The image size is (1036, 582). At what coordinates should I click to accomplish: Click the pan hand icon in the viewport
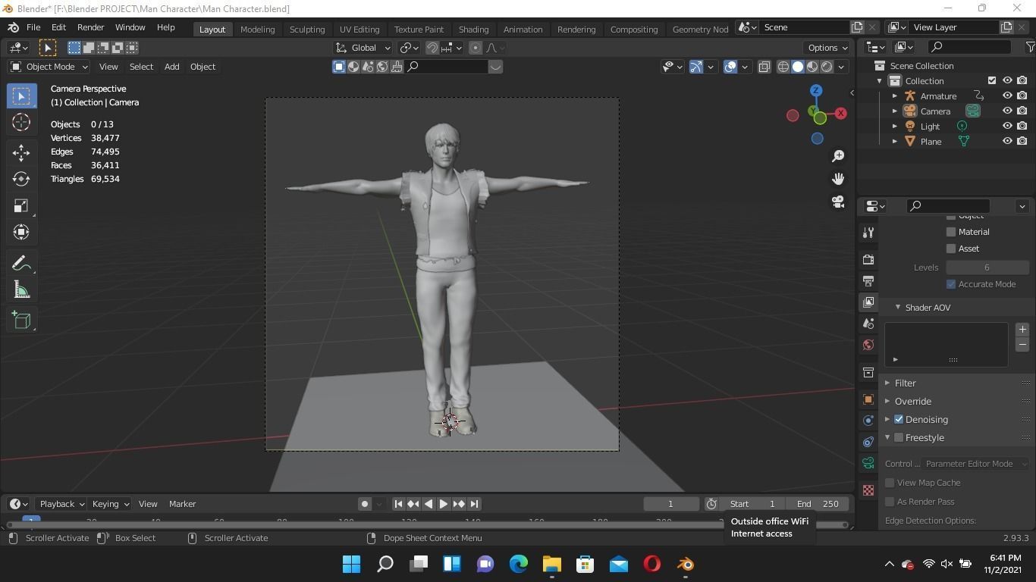coord(838,179)
